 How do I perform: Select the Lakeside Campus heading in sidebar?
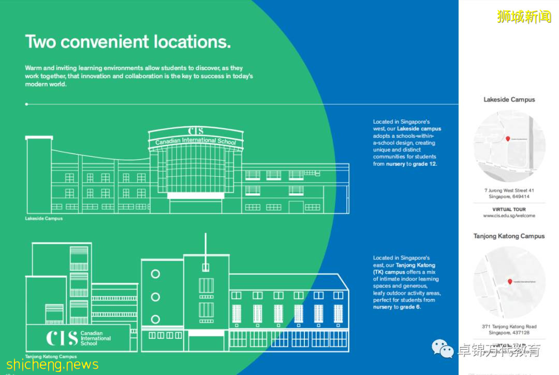[x=509, y=99]
